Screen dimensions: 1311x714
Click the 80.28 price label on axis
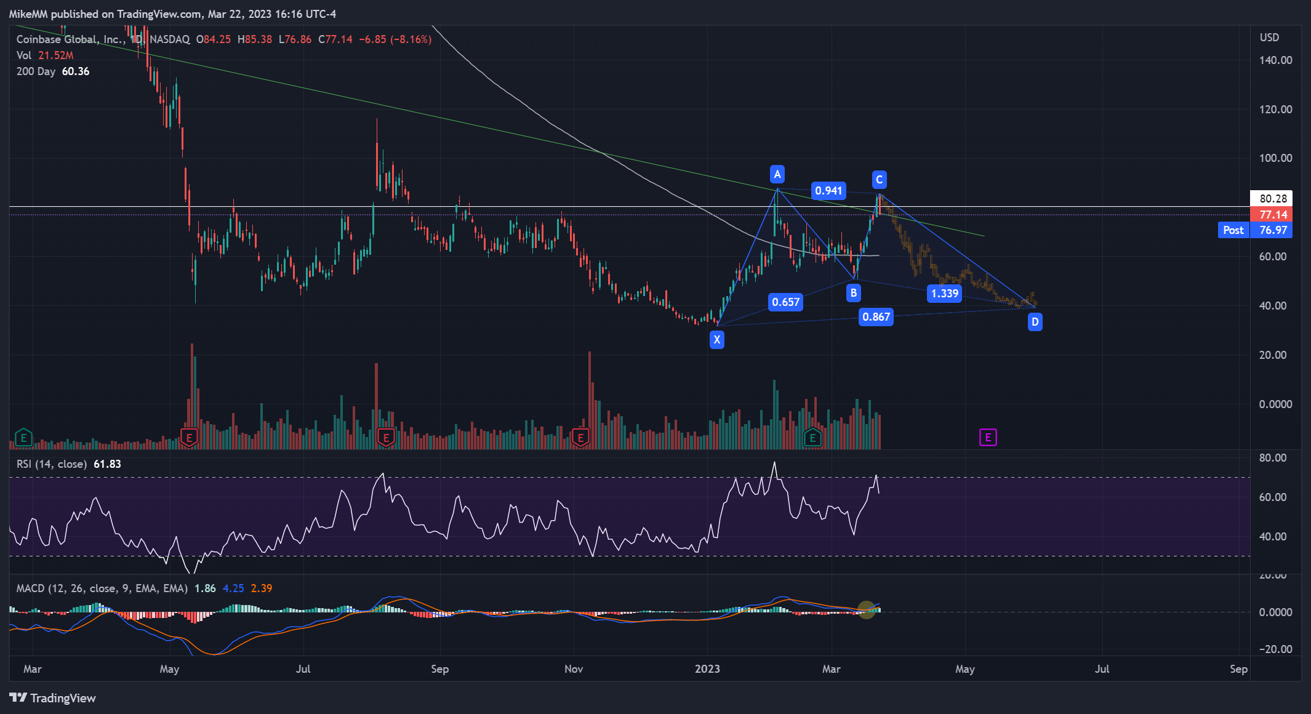click(x=1272, y=198)
